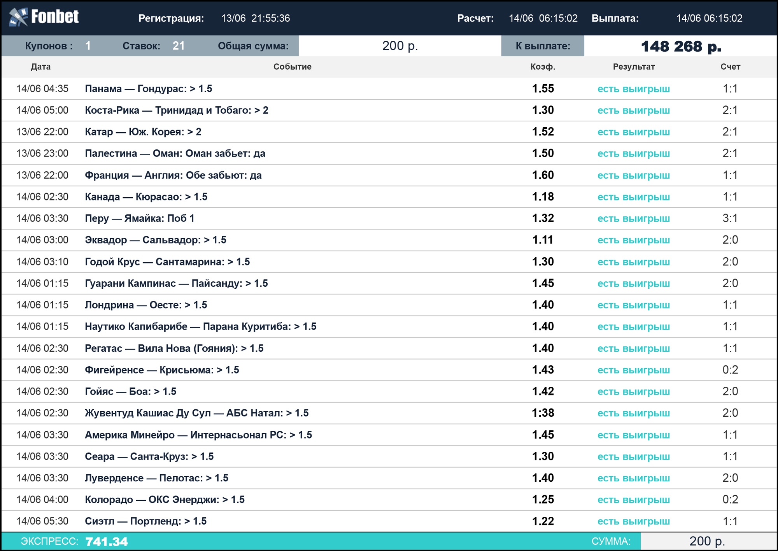778x551 pixels.
Task: Select the Гуарани Кампинас — Пайсанду event
Action: coord(176,283)
